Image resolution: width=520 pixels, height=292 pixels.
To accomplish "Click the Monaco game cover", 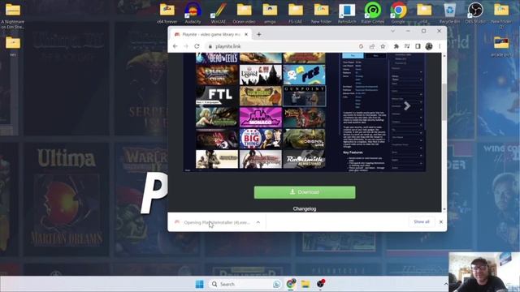I will point(261,117).
